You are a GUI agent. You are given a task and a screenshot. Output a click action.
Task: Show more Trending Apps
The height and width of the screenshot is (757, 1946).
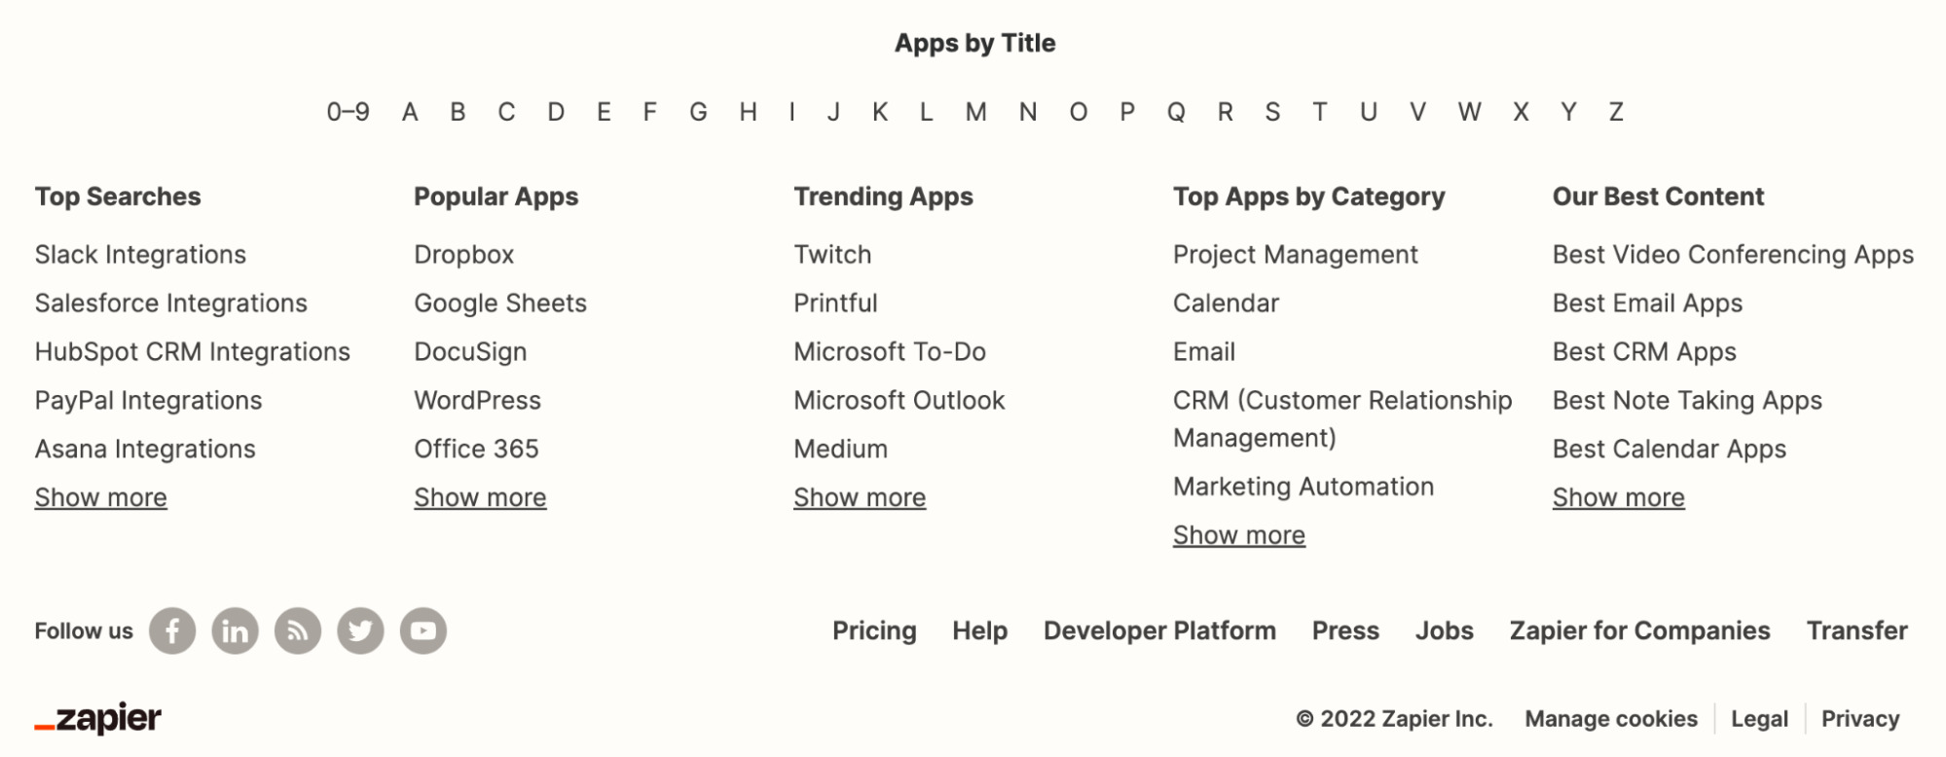(860, 497)
